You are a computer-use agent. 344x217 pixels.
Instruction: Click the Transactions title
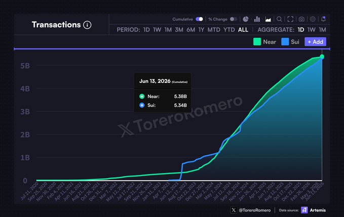pos(56,25)
